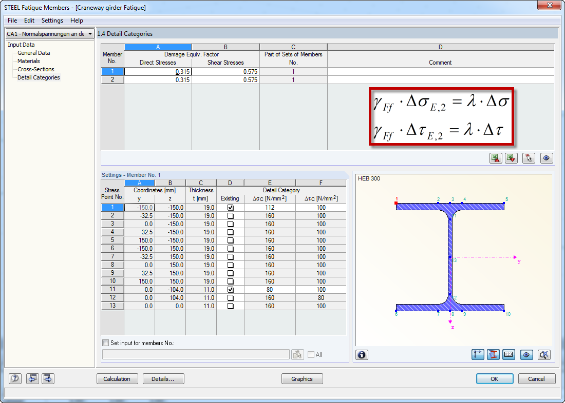Check Existing for stress point 2
The image size is (565, 403).
(230, 216)
